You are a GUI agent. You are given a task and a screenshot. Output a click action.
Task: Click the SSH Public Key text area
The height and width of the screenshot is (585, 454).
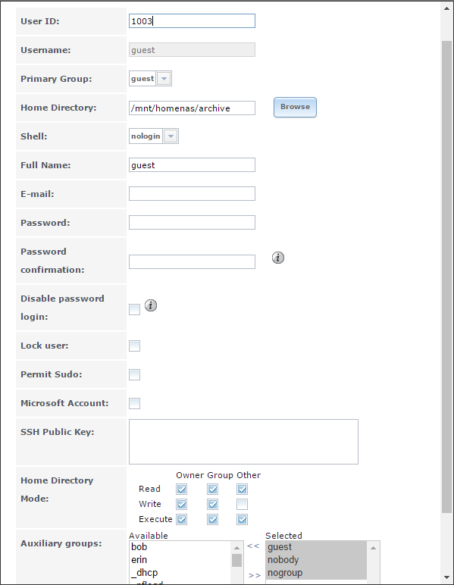[x=243, y=442]
